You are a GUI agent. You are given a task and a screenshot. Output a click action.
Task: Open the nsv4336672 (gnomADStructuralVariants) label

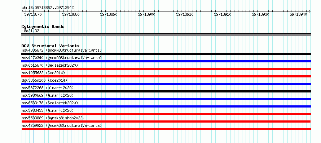click(62, 50)
